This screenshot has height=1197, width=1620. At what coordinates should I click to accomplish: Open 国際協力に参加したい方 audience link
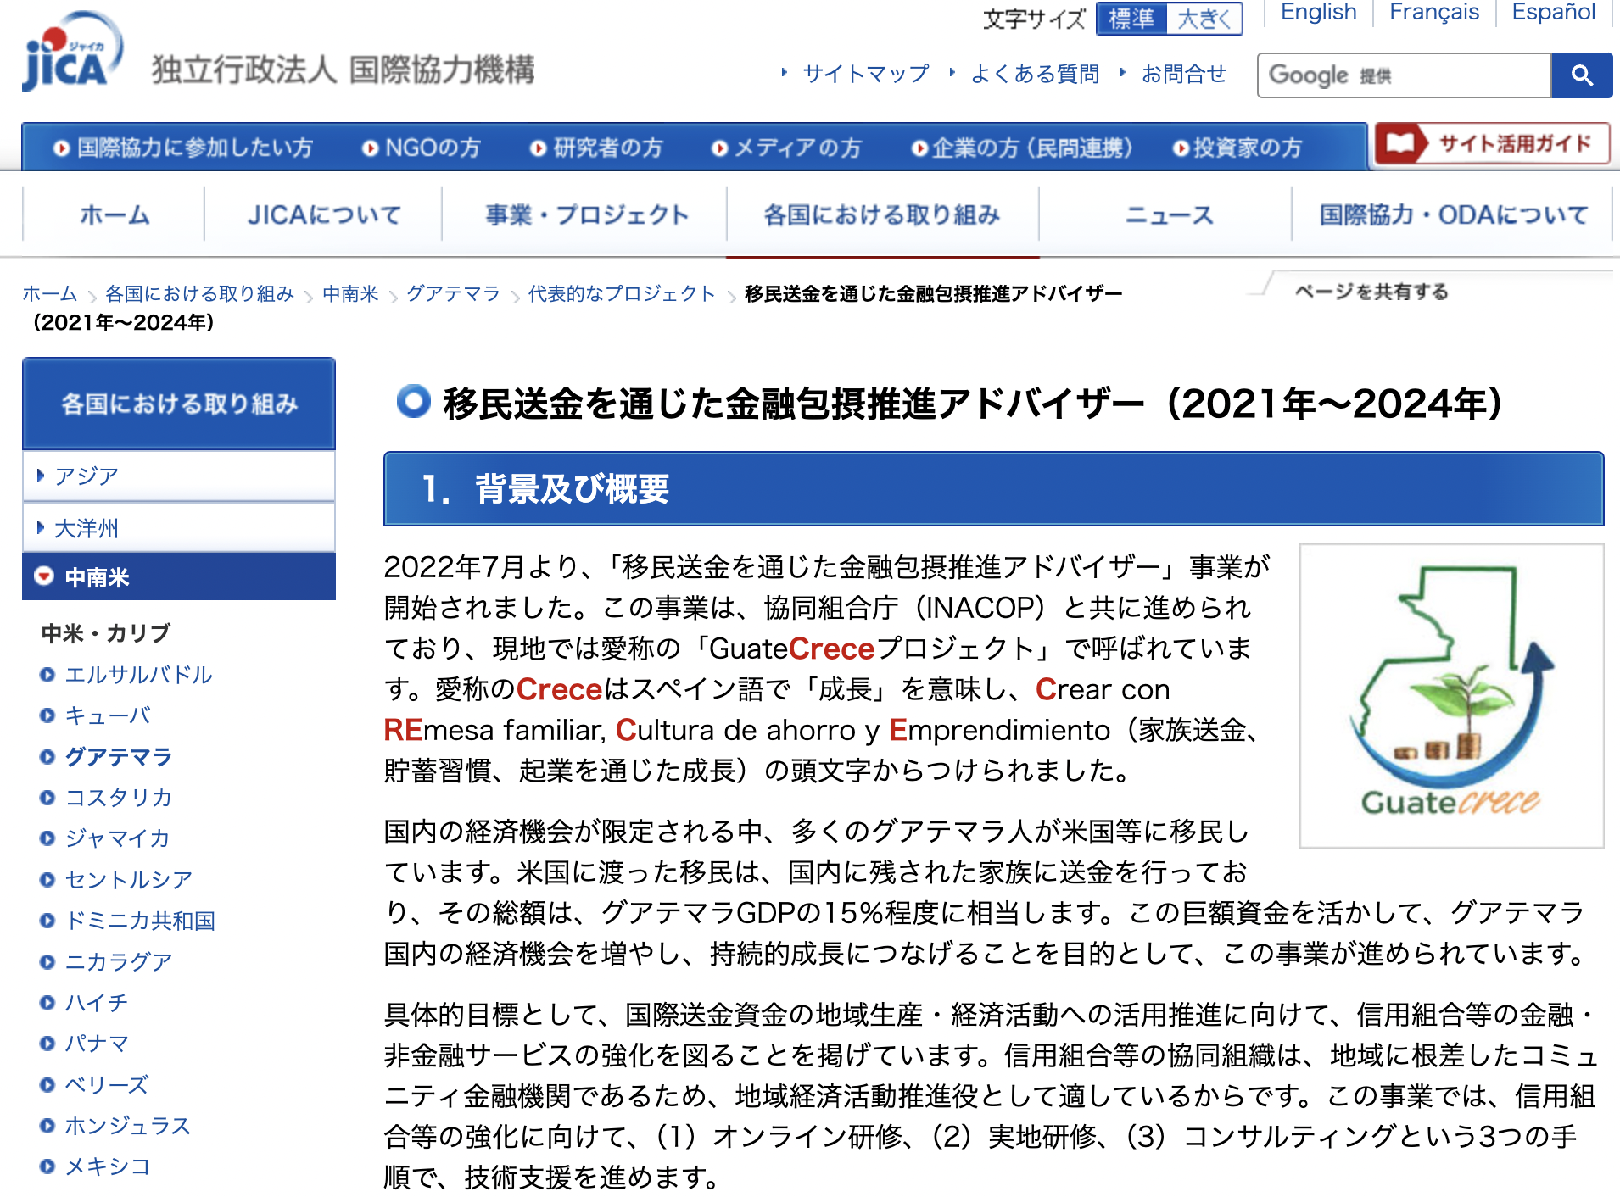183,148
